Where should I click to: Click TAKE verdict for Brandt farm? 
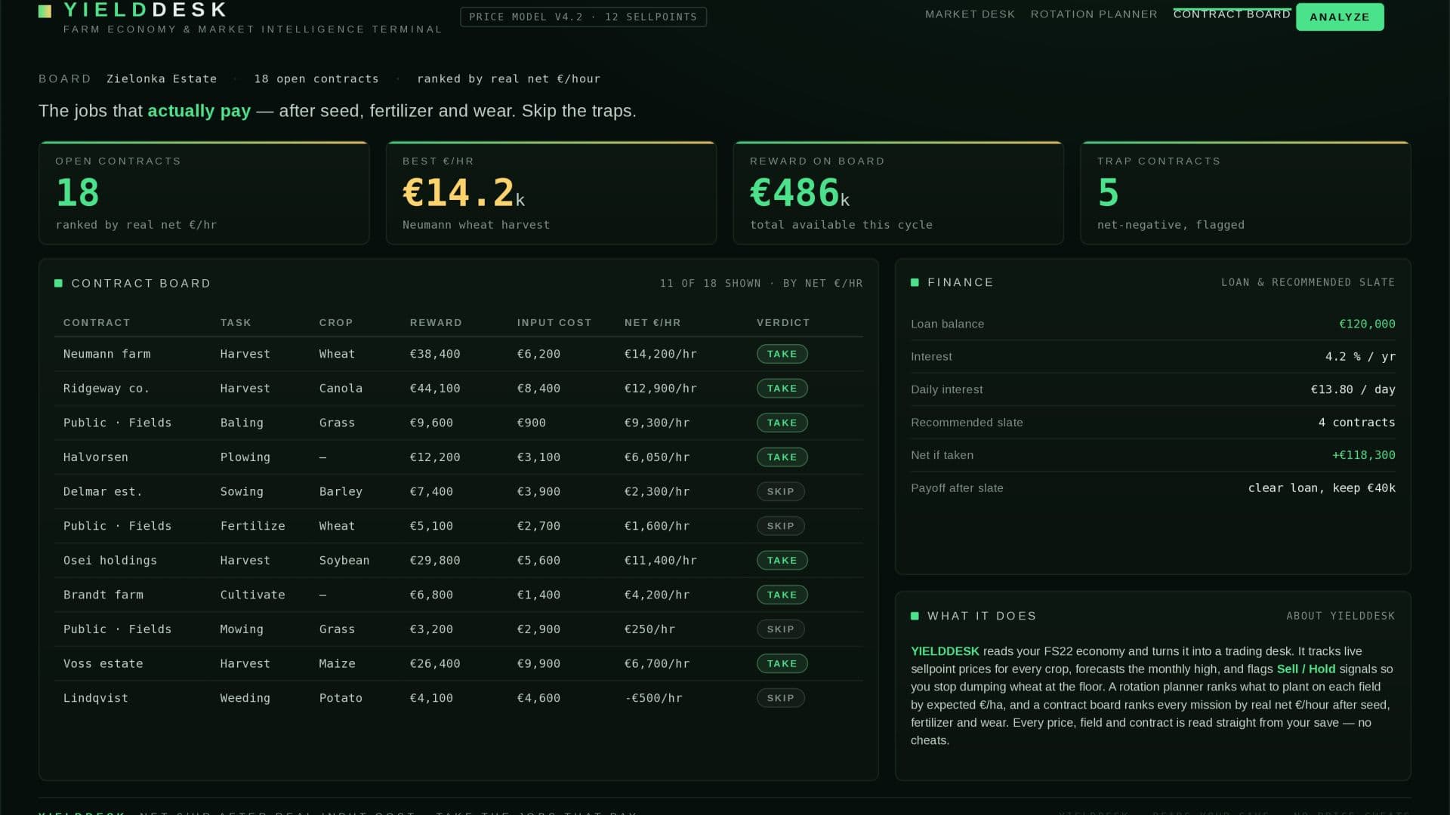click(782, 595)
